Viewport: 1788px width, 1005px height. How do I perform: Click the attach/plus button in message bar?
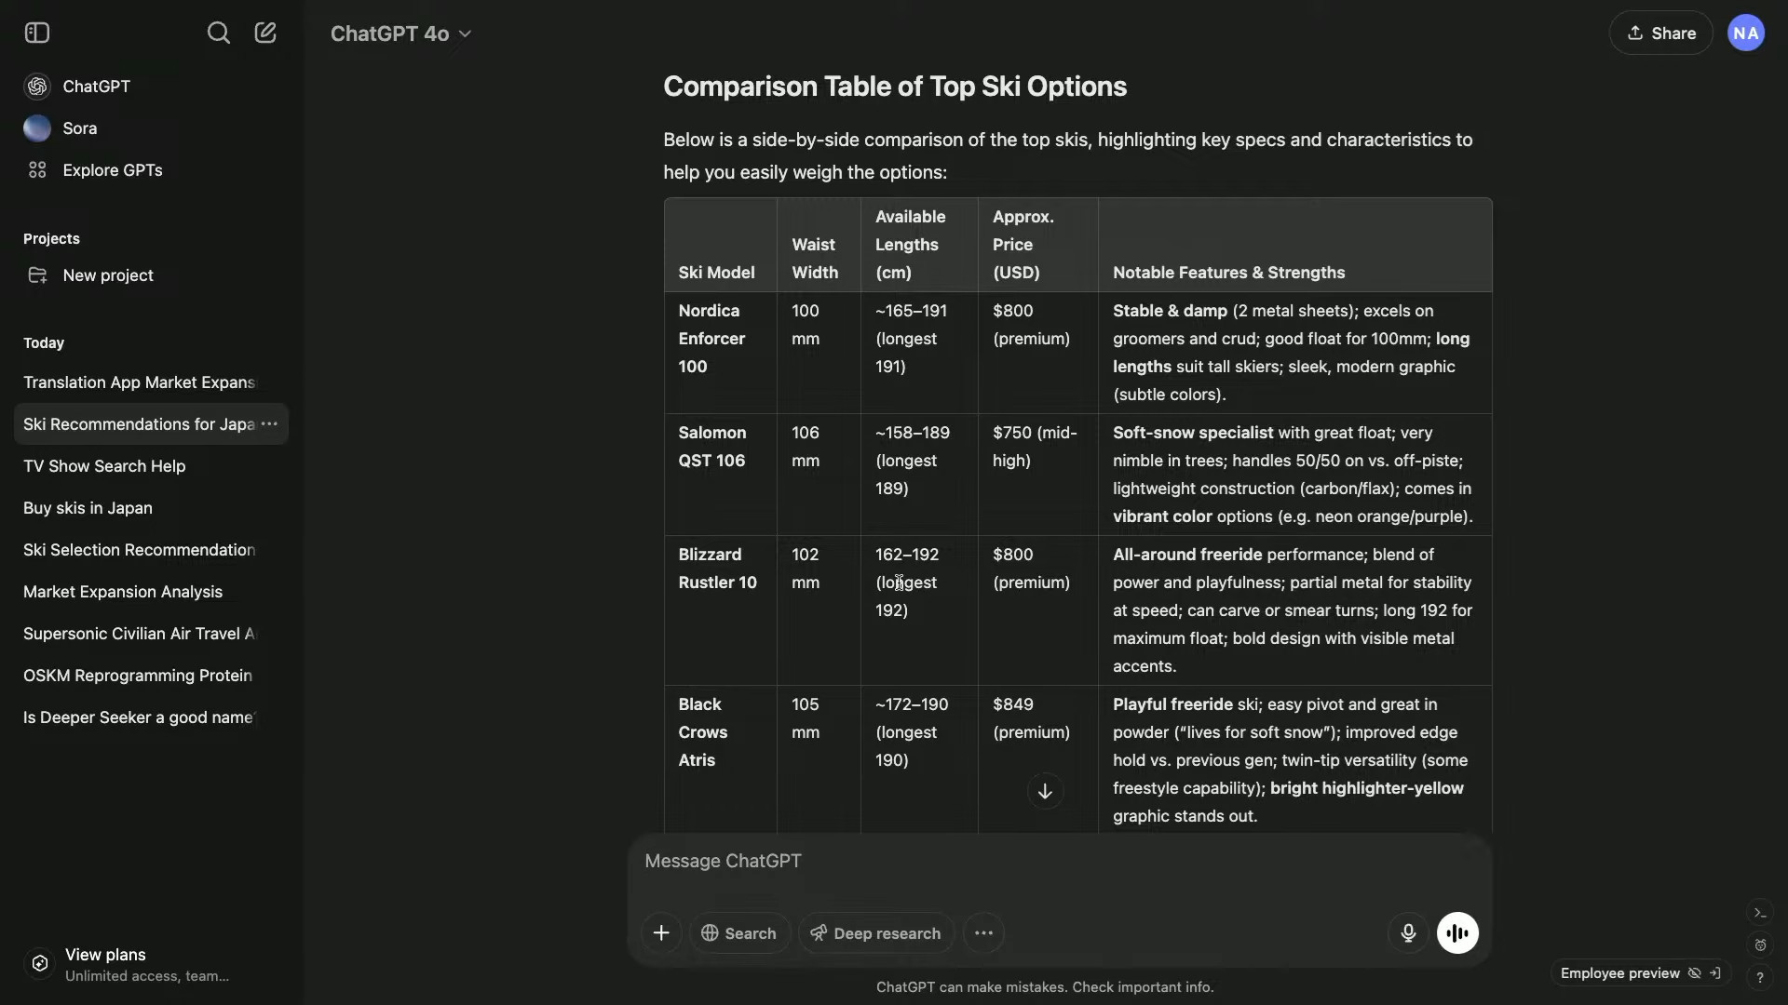[x=660, y=932]
